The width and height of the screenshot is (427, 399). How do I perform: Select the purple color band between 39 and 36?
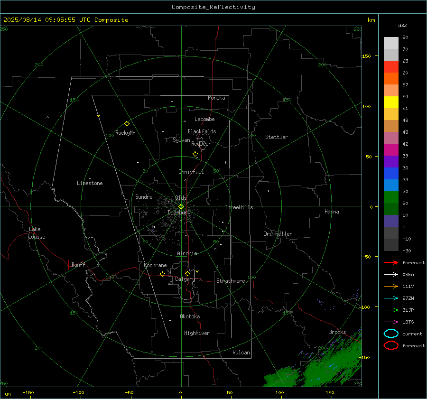[391, 161]
